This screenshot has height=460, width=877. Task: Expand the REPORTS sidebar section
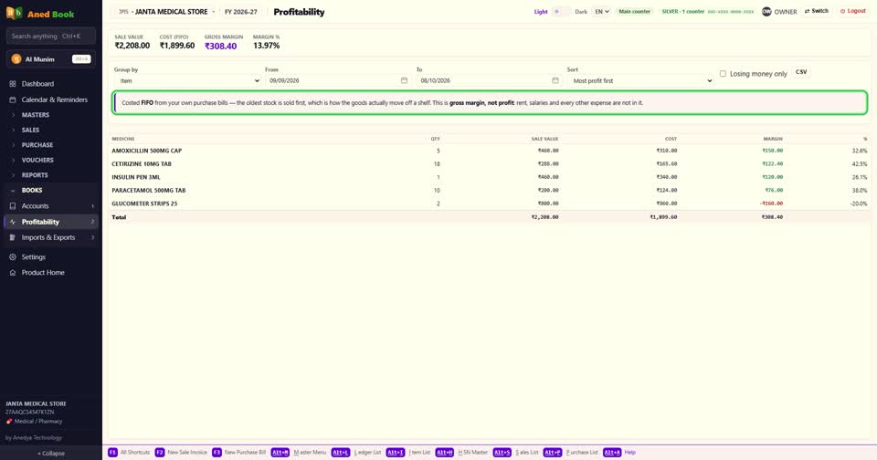point(50,175)
